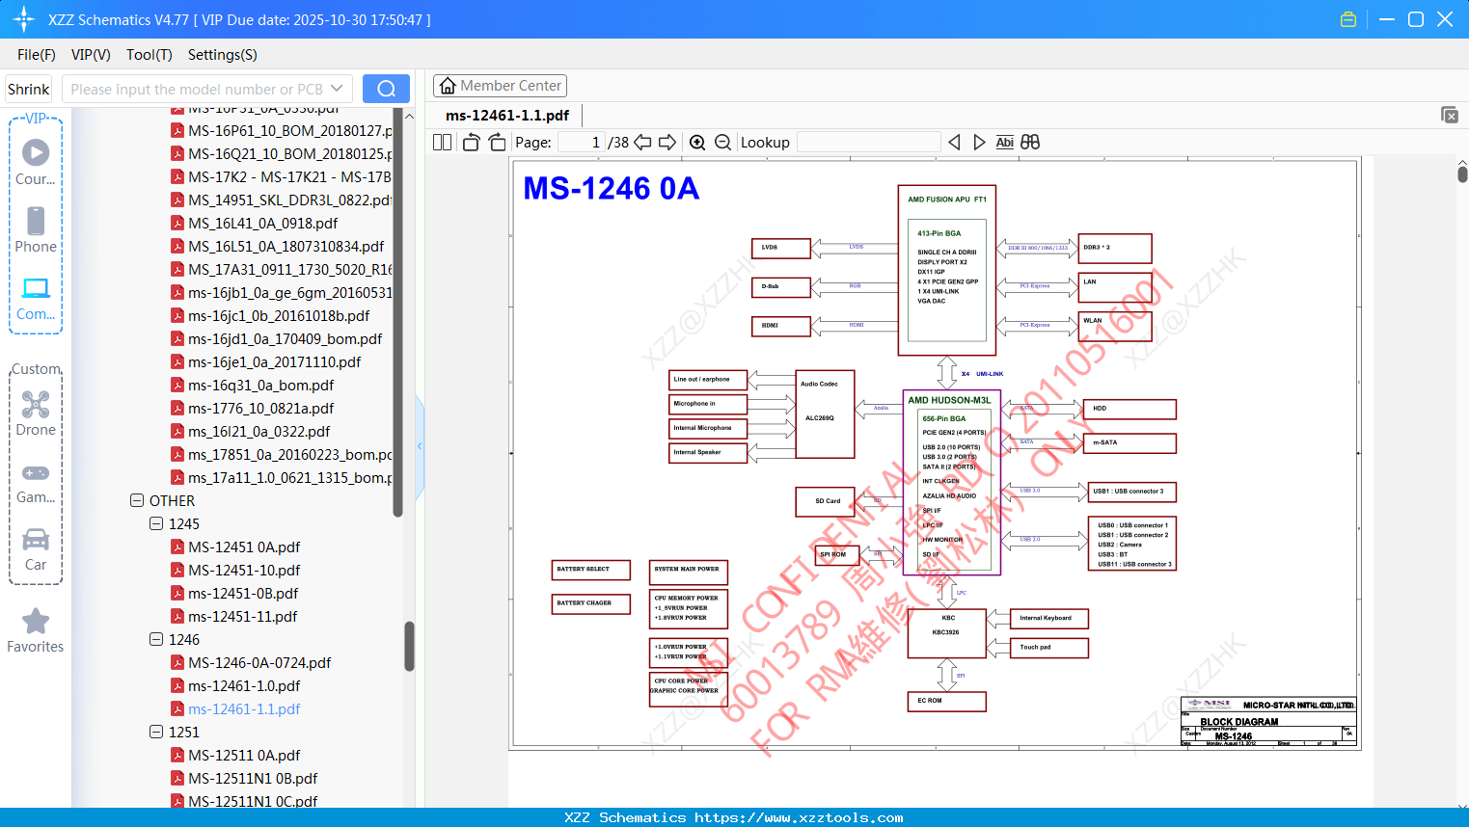Open MS-1246-0A-0724.pdf file
Screen dimensions: 1469x827
(259, 662)
